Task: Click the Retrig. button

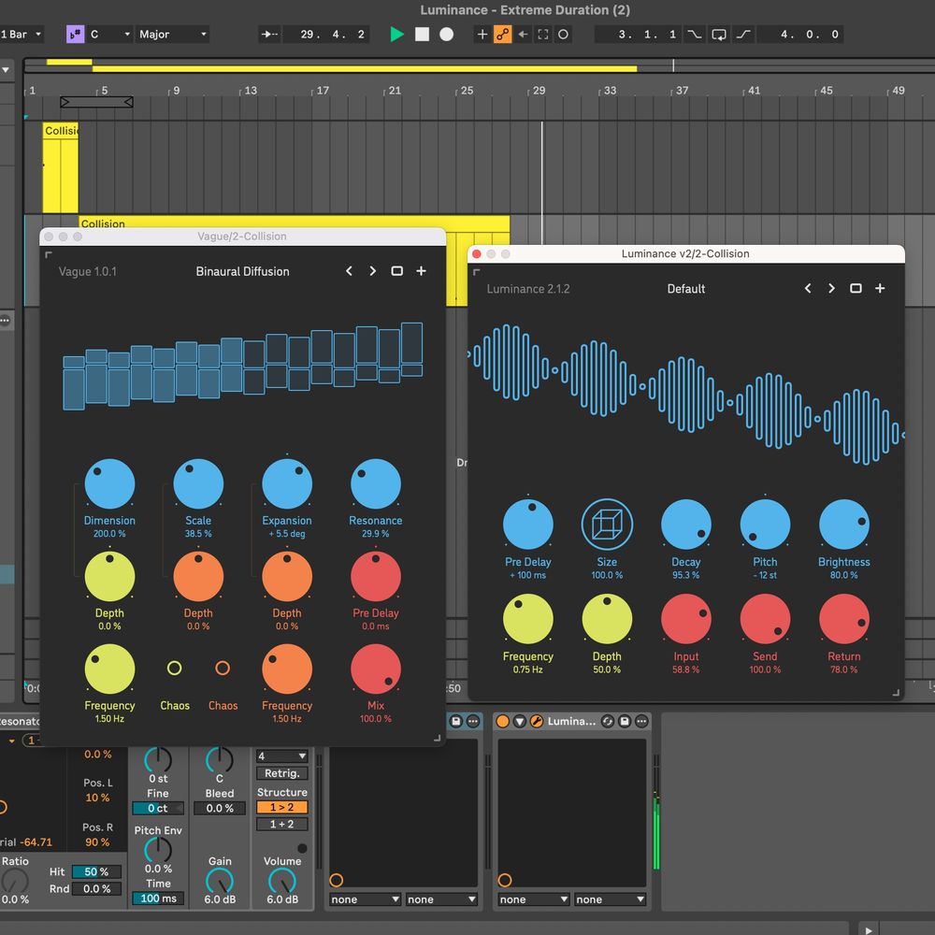Action: [281, 774]
